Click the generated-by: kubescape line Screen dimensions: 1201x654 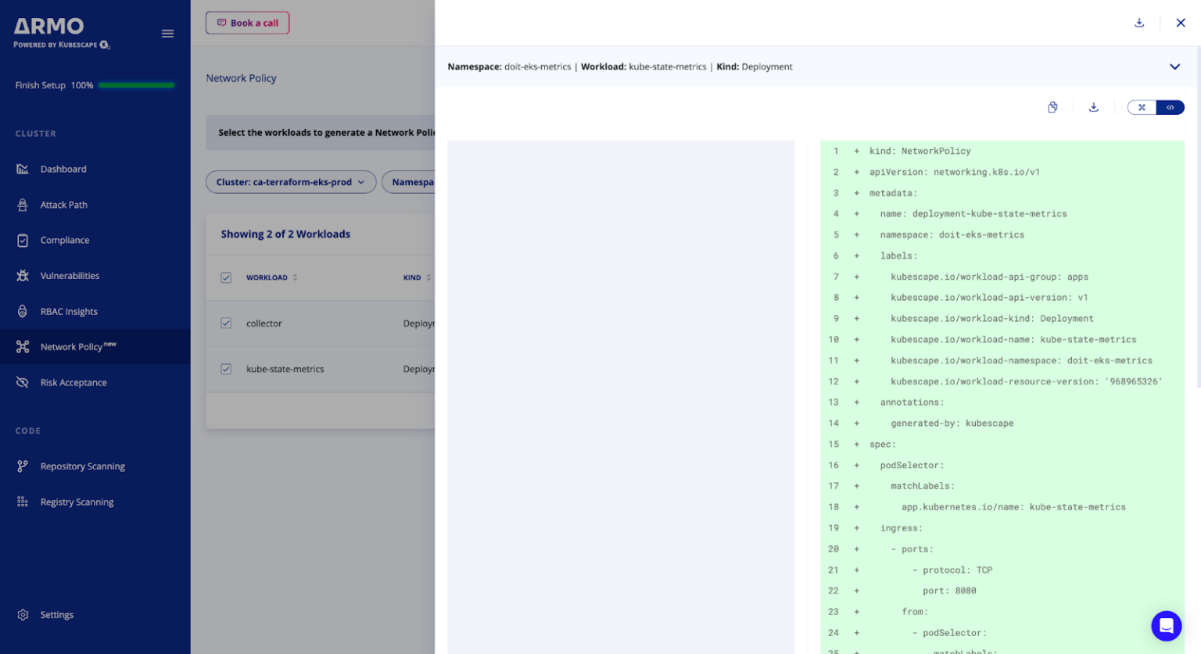click(952, 423)
